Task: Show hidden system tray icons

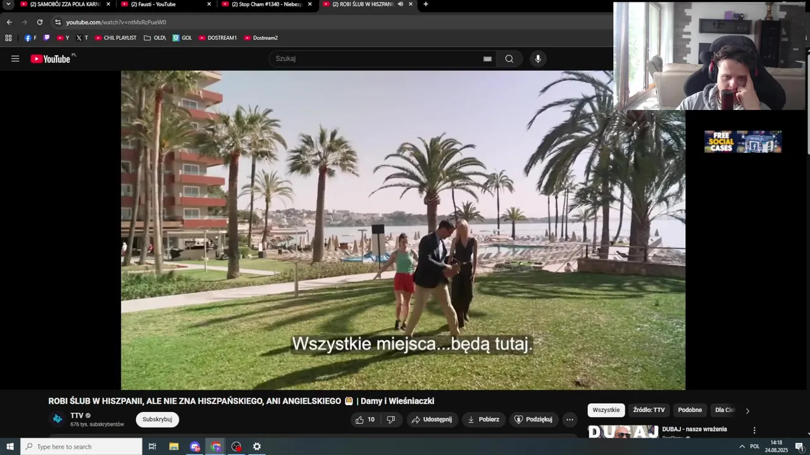Action: (742, 447)
